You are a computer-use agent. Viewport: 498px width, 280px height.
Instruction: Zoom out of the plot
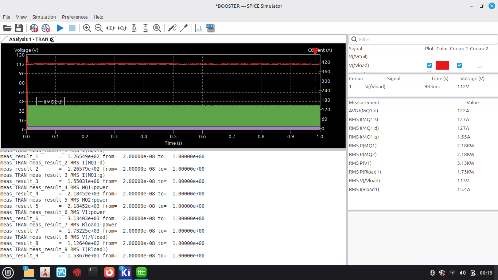point(99,28)
